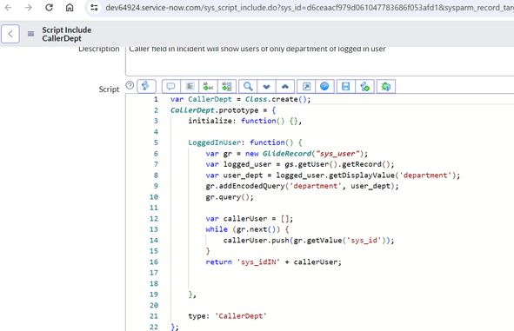514x331 pixels.
Task: Click 'callerUser.push' on line 14
Action: [256, 241]
